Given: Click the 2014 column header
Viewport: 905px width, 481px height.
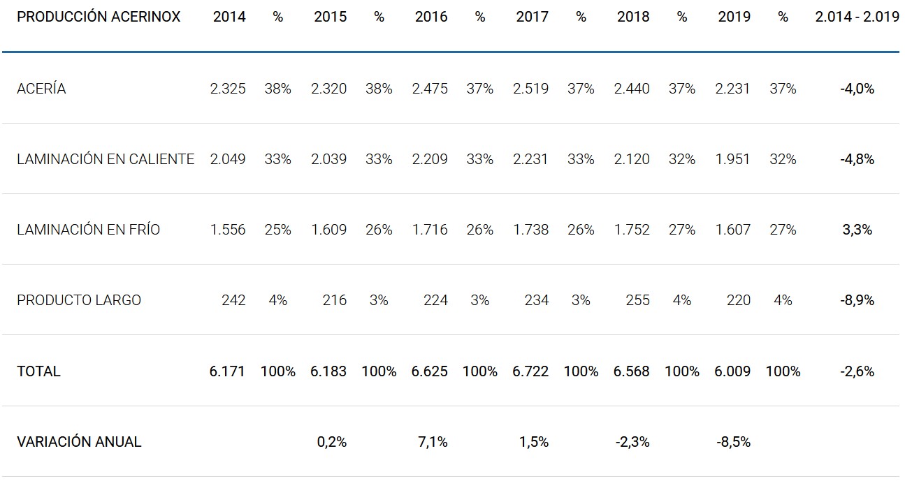Looking at the screenshot, I should 229,17.
